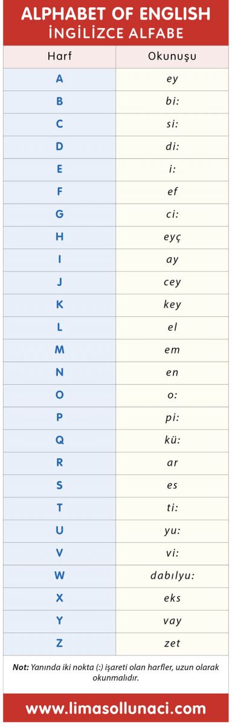Click the "Okunuşu" column header
232x727 pixels.
(172, 57)
